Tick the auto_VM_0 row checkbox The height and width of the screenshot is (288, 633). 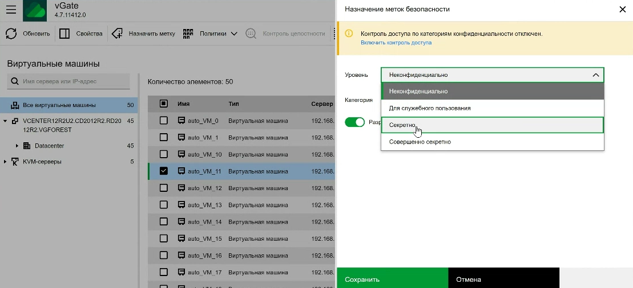click(164, 121)
